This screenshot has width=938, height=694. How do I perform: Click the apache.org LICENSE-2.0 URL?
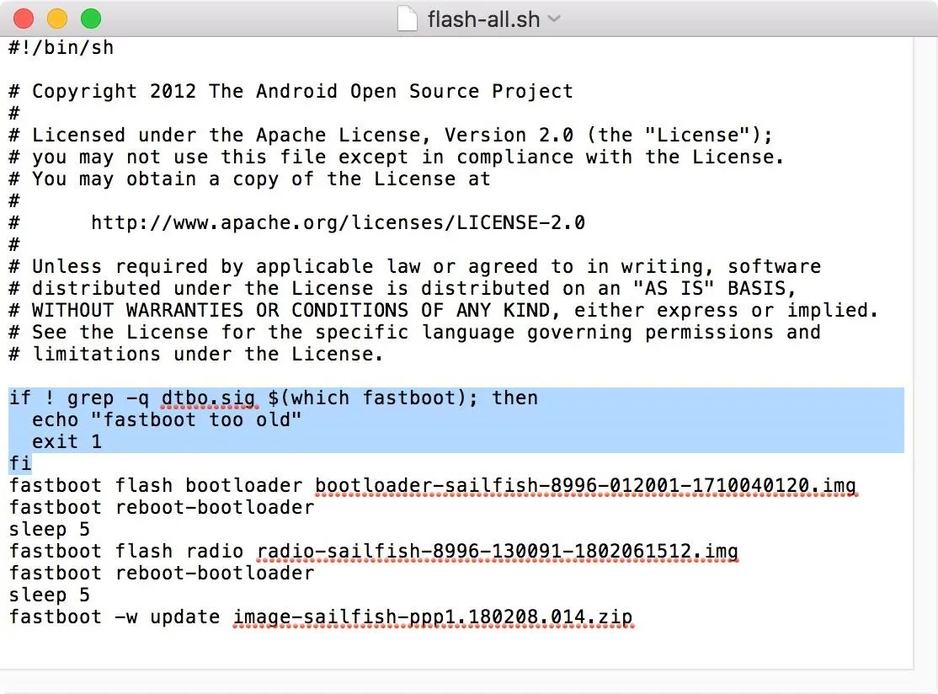click(338, 222)
